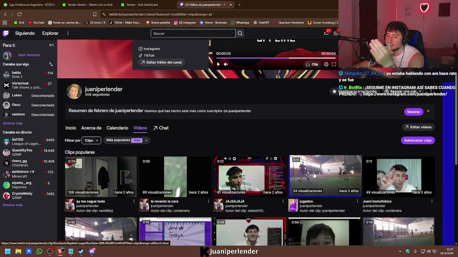The width and height of the screenshot is (458, 257).
Task: Click juaniperlender's profile avatar
Action: [x=74, y=91]
